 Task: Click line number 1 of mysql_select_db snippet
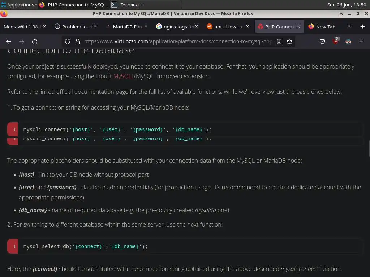point(13,246)
